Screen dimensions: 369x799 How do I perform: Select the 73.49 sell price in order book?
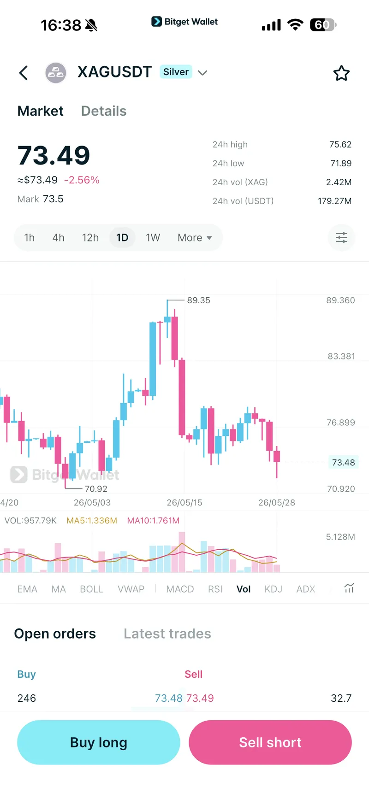(x=200, y=698)
